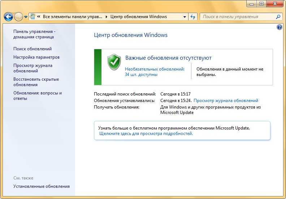Click the Refresh button in address bar
The width and height of the screenshot is (286, 199).
[x=193, y=17]
